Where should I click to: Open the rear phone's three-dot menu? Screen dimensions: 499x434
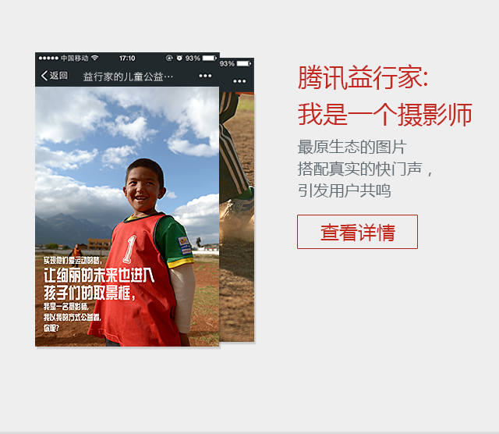(239, 81)
